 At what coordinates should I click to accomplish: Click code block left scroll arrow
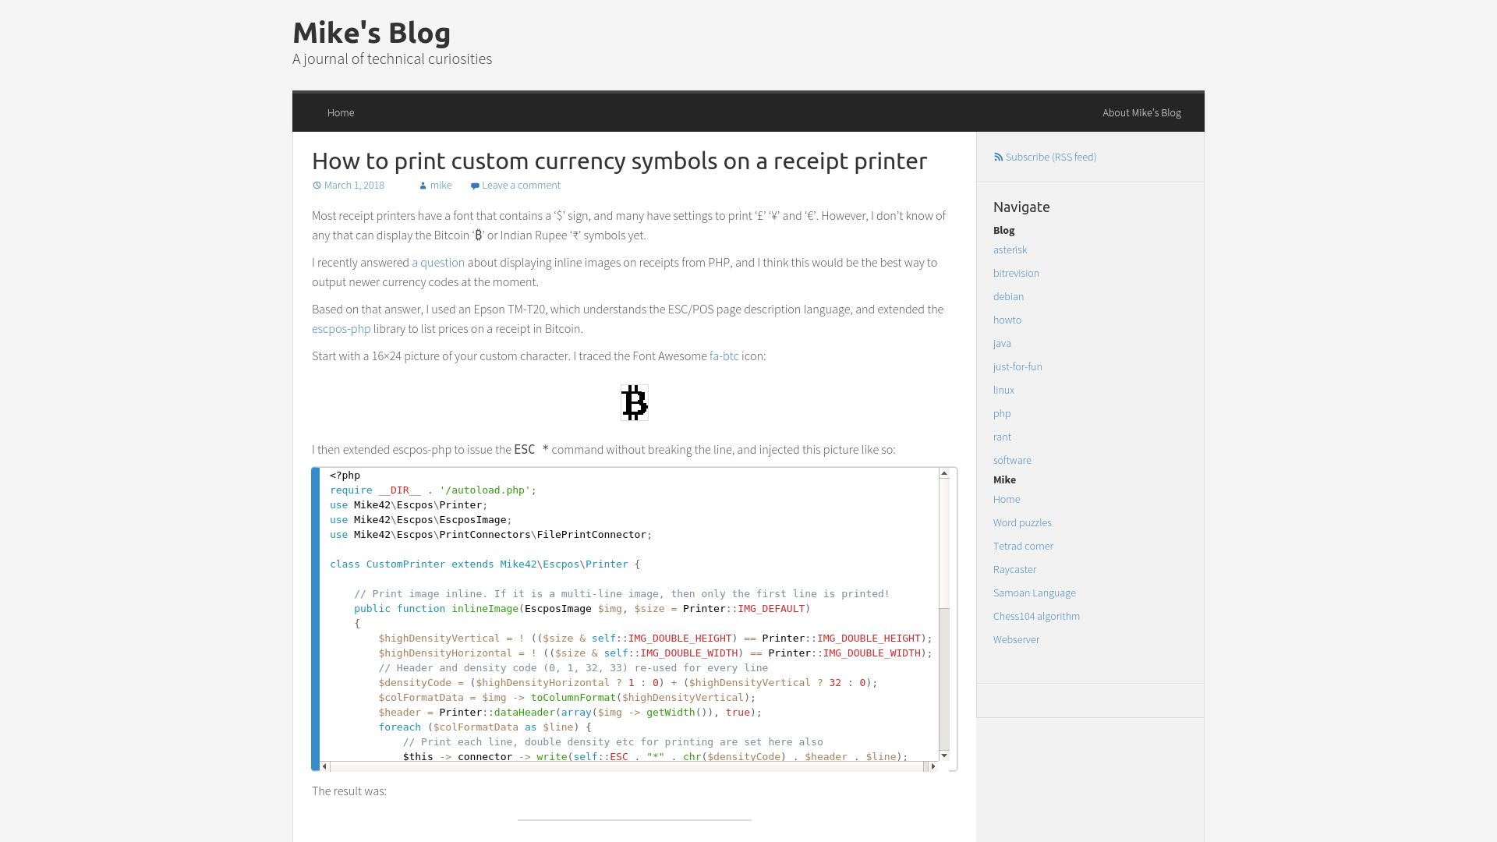(x=324, y=766)
